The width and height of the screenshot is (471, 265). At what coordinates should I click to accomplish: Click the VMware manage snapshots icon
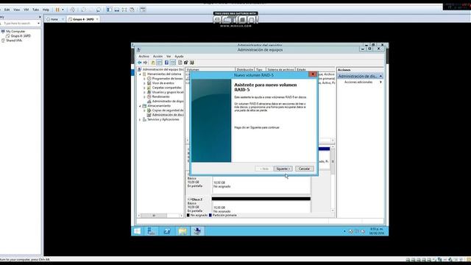99,10
